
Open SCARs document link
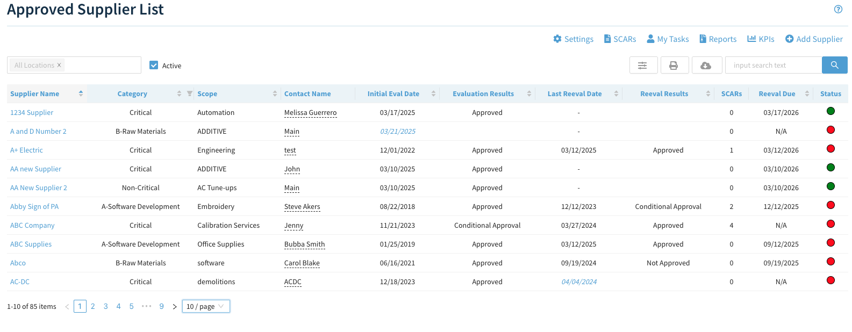pyautogui.click(x=620, y=39)
